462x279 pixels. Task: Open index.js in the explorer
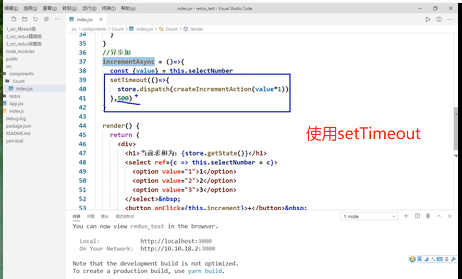click(16, 111)
